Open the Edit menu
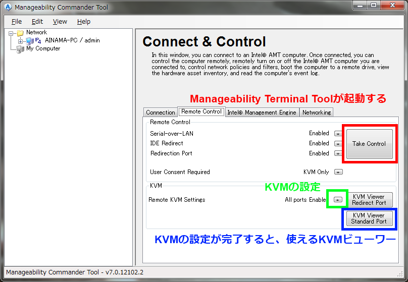Image resolution: width=408 pixels, height=282 pixels. (37, 22)
